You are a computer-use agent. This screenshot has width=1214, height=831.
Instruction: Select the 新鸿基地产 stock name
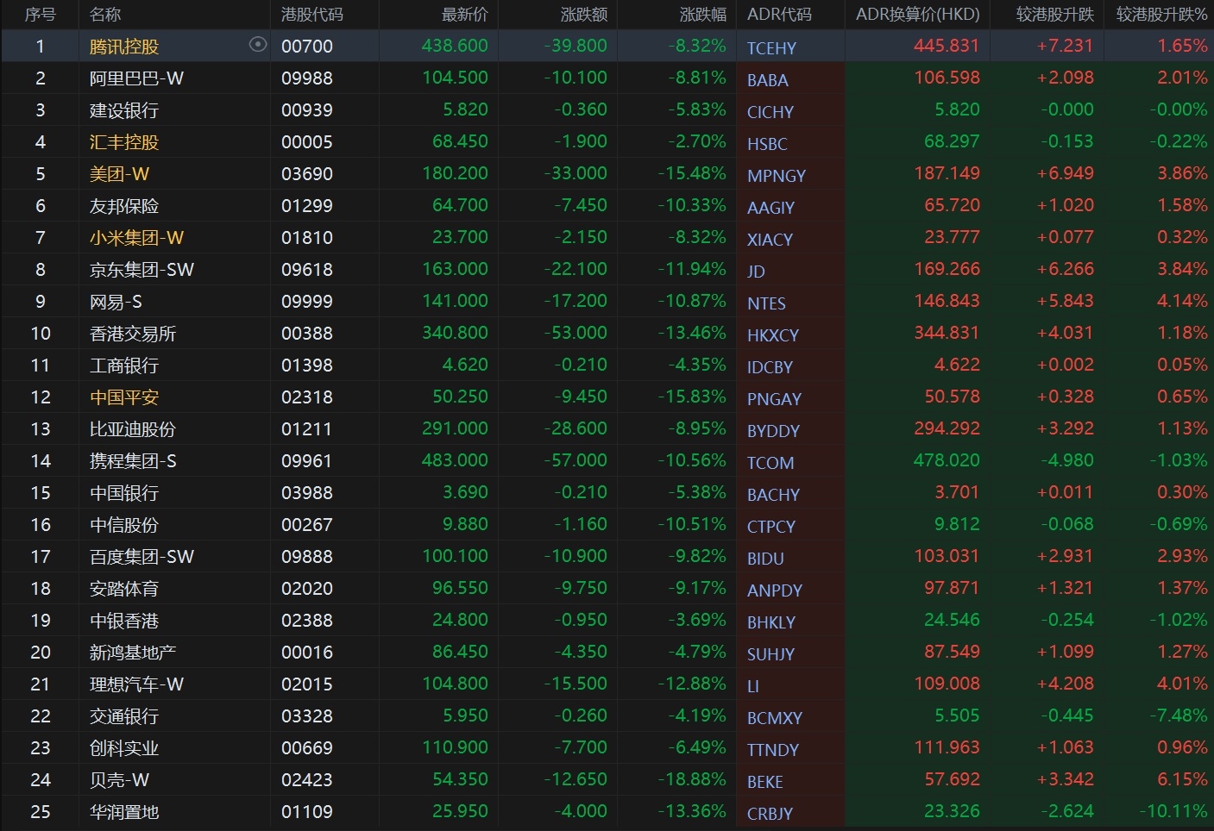pos(133,653)
